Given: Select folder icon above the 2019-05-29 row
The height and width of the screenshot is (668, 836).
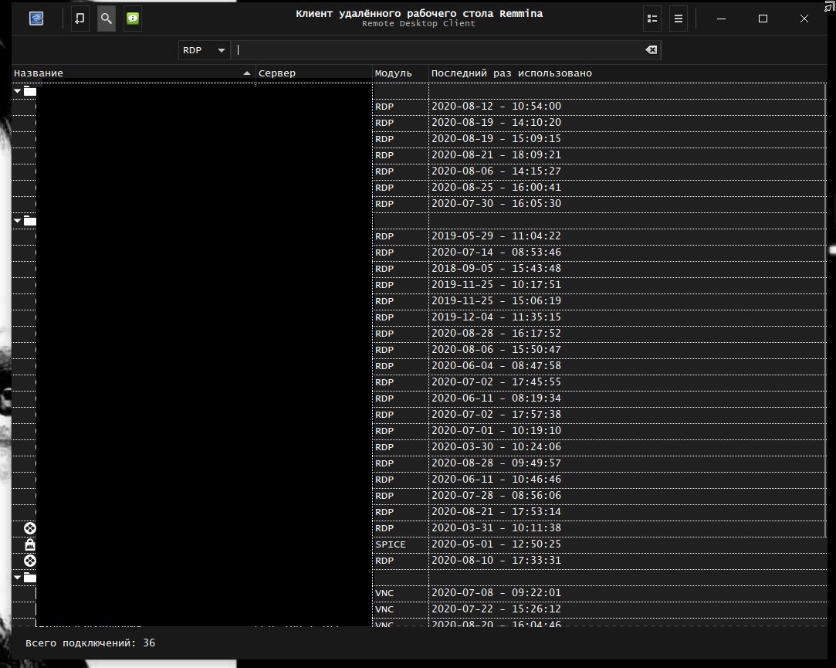Looking at the screenshot, I should [30, 220].
